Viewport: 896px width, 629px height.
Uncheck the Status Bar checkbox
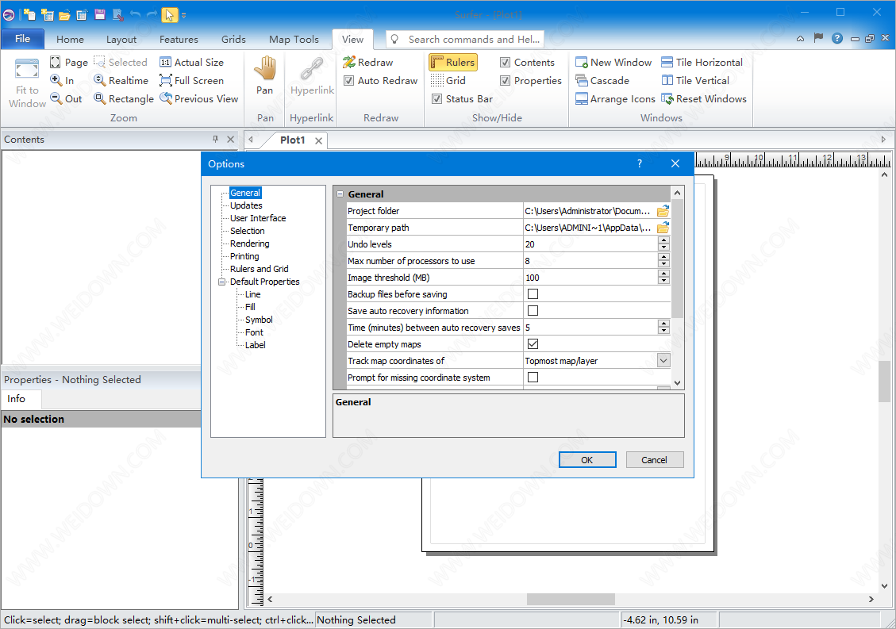(437, 99)
